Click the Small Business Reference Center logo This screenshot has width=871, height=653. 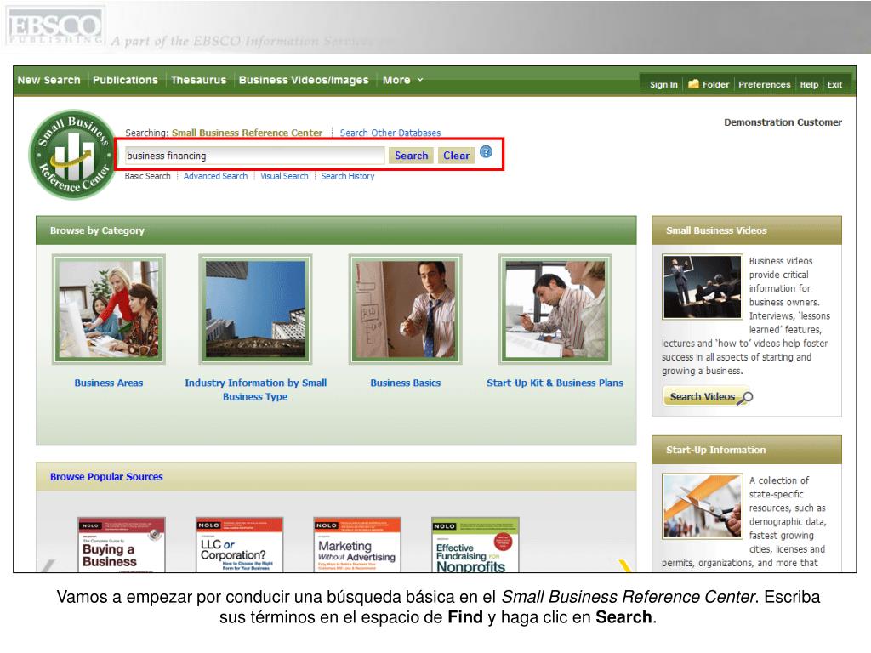point(71,155)
